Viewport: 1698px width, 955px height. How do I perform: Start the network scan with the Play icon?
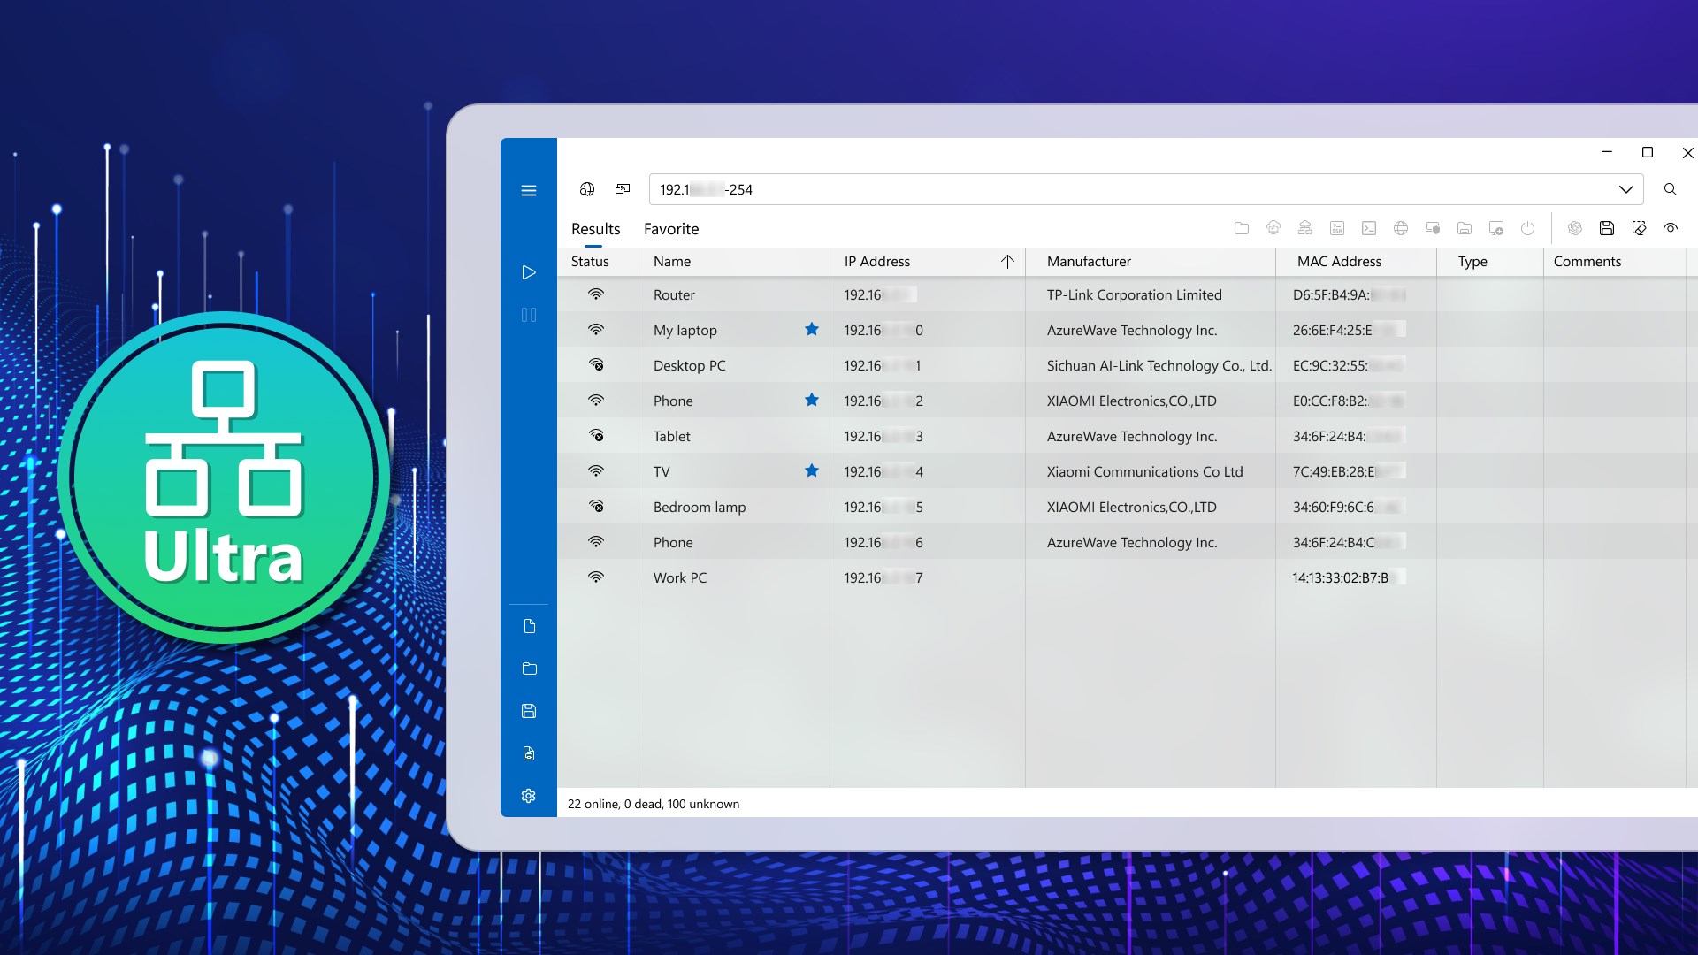pyautogui.click(x=529, y=272)
